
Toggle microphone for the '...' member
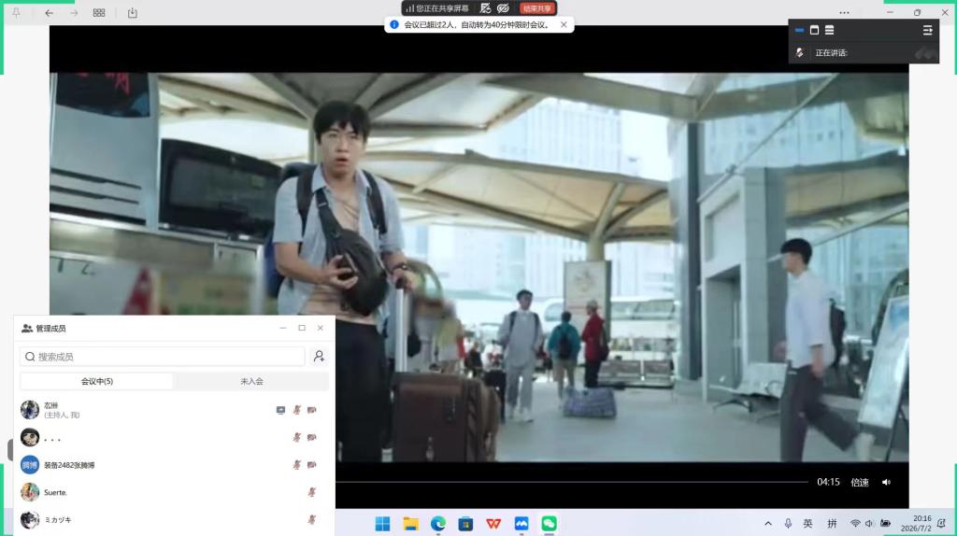pos(296,437)
